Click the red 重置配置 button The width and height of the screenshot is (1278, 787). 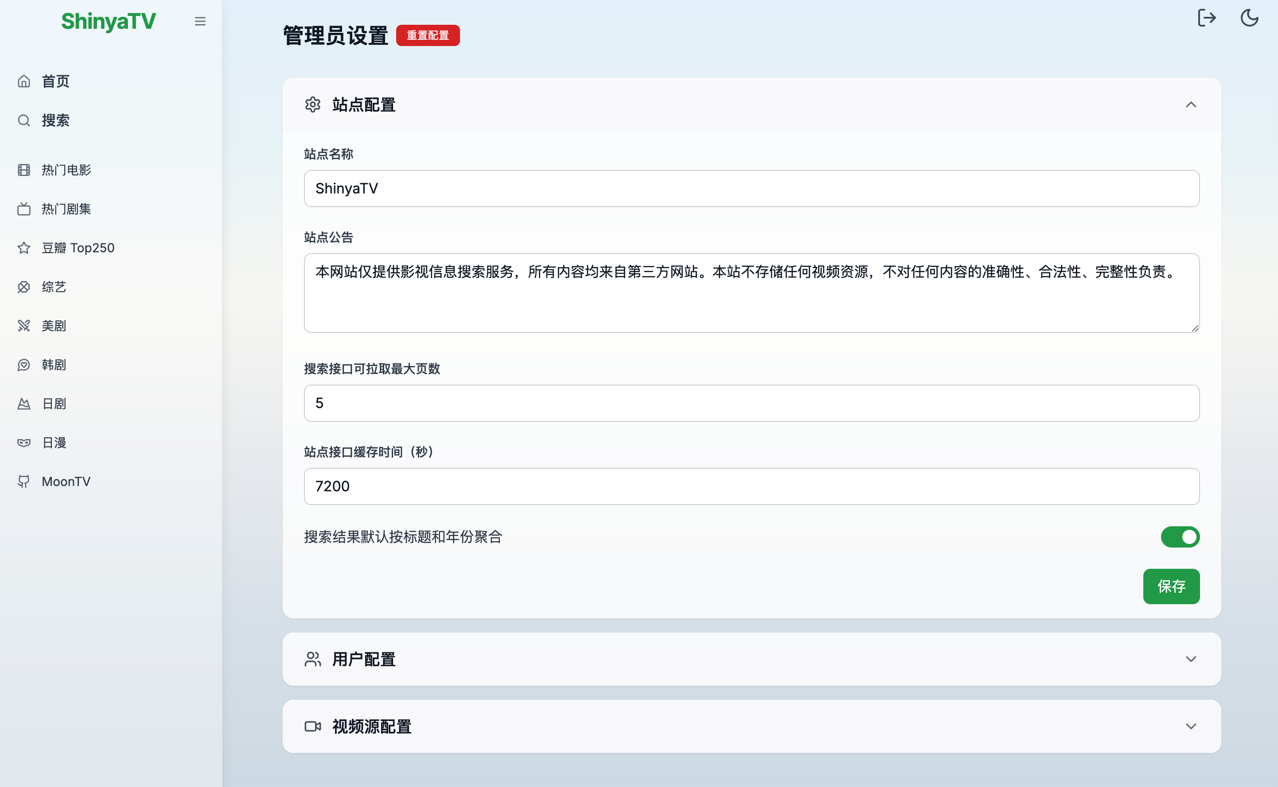point(428,35)
